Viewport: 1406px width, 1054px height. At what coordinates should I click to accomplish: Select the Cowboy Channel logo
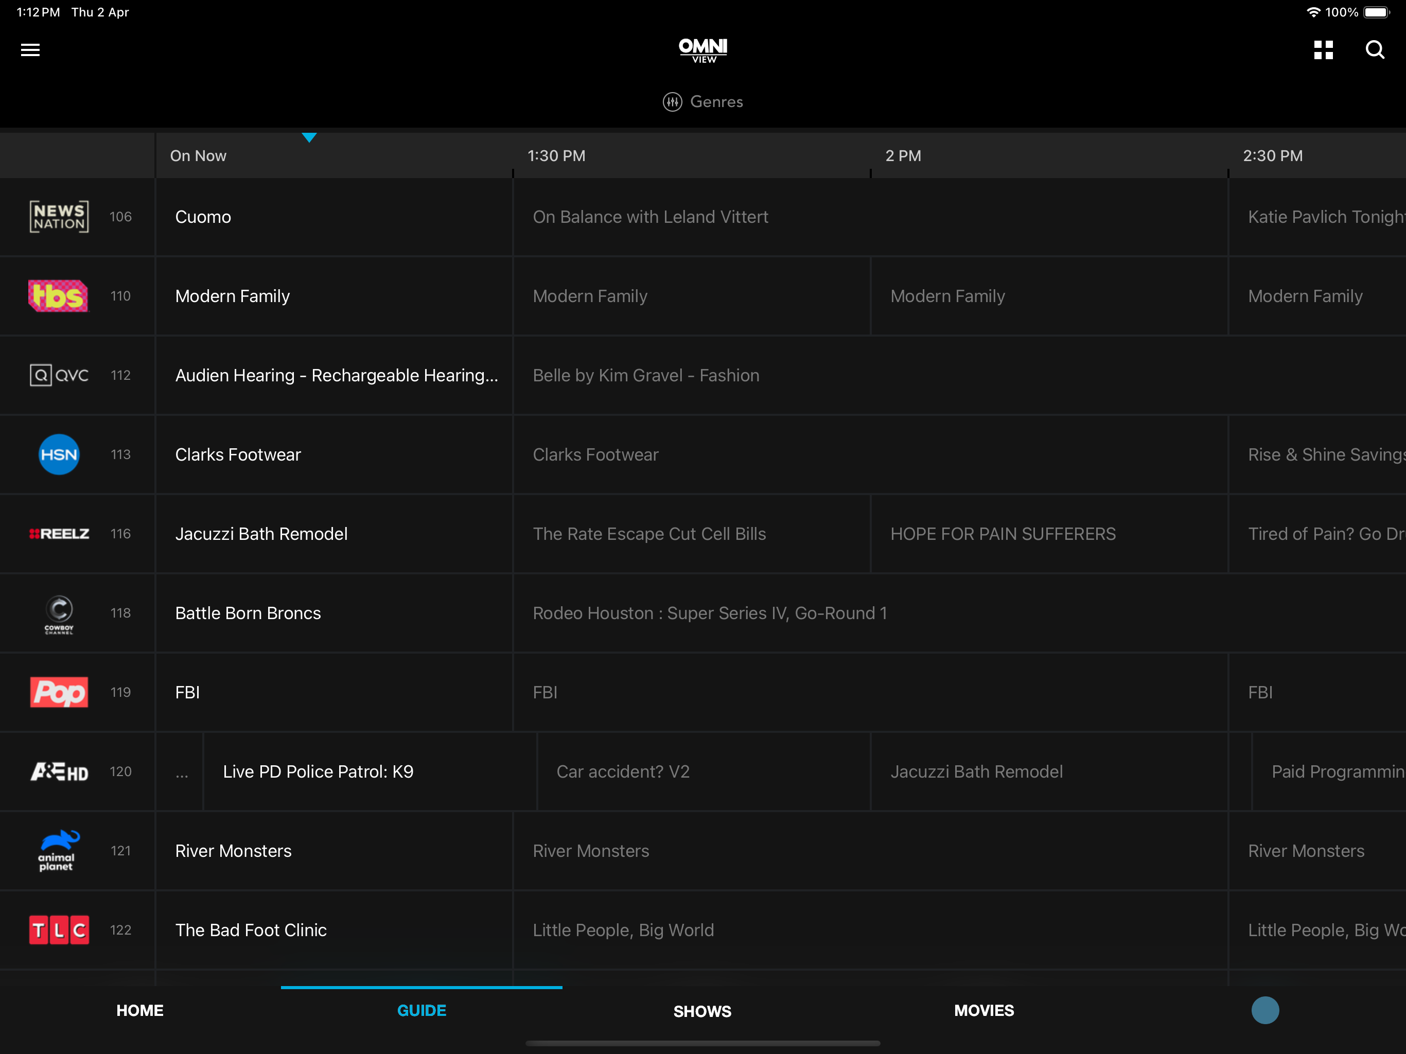point(59,614)
